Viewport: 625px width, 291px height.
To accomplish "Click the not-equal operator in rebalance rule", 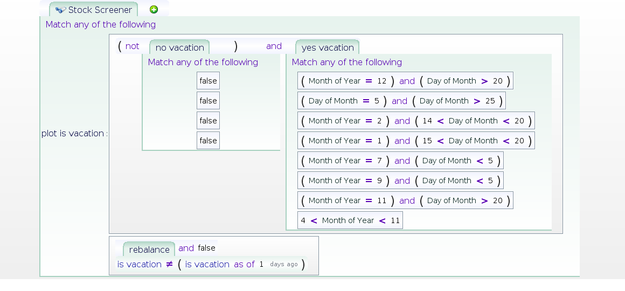I will point(169,264).
